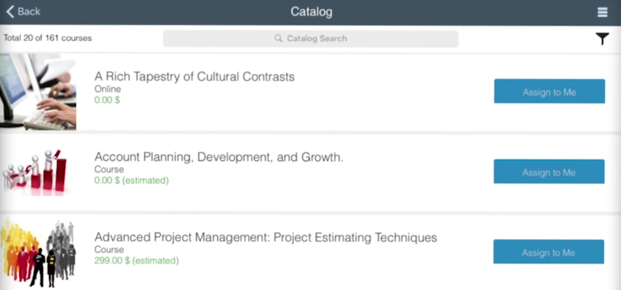Tap the Back chevron arrow
The height and width of the screenshot is (290, 621).
(x=10, y=12)
